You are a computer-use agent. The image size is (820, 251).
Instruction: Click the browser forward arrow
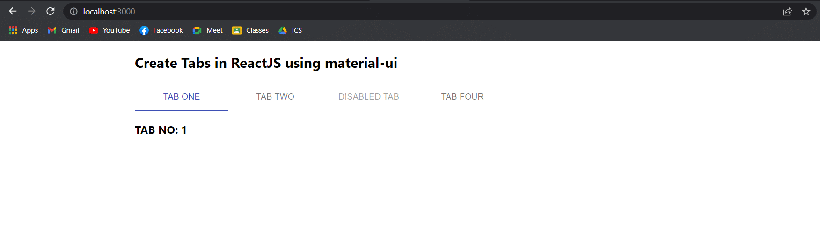pyautogui.click(x=31, y=11)
